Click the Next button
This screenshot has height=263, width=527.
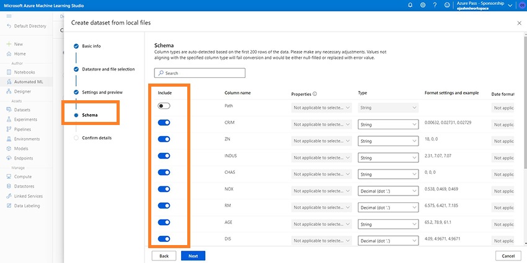(x=193, y=255)
